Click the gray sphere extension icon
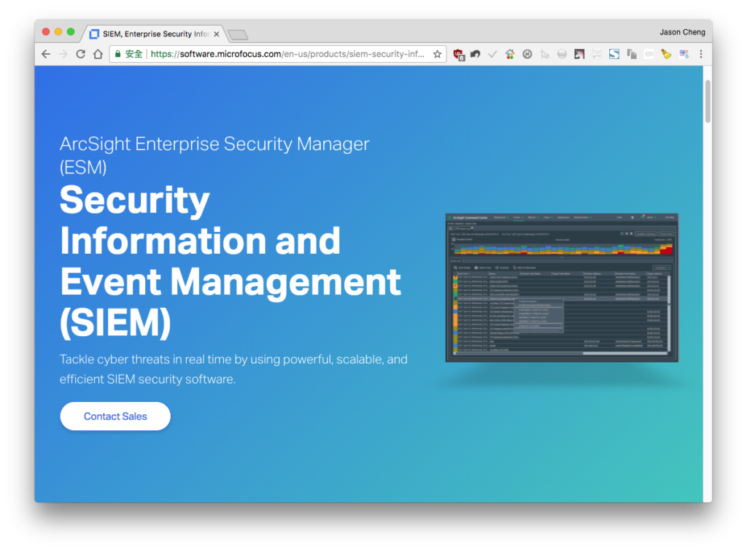 click(562, 54)
